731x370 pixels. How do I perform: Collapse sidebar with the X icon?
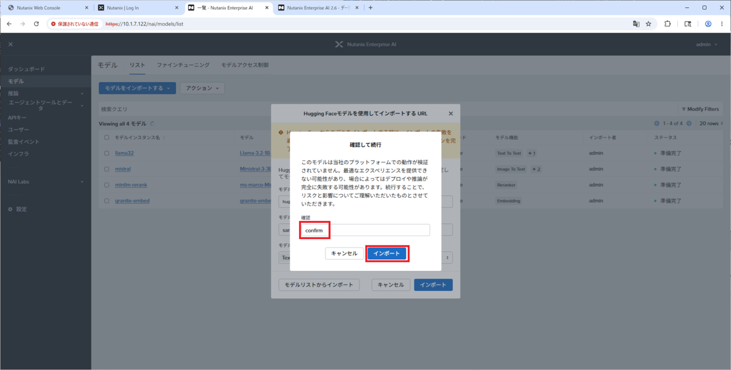point(10,44)
